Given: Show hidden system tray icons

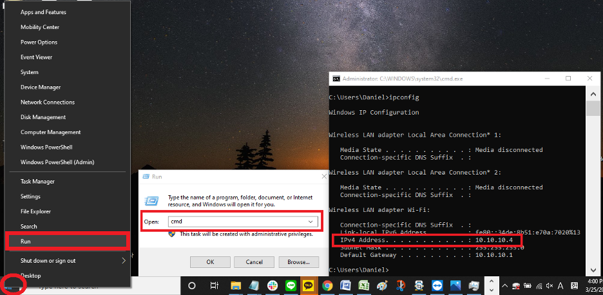Looking at the screenshot, I should (x=504, y=285).
